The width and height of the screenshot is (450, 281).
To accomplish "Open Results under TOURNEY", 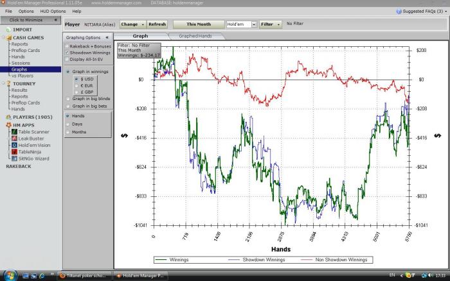I will [x=19, y=90].
